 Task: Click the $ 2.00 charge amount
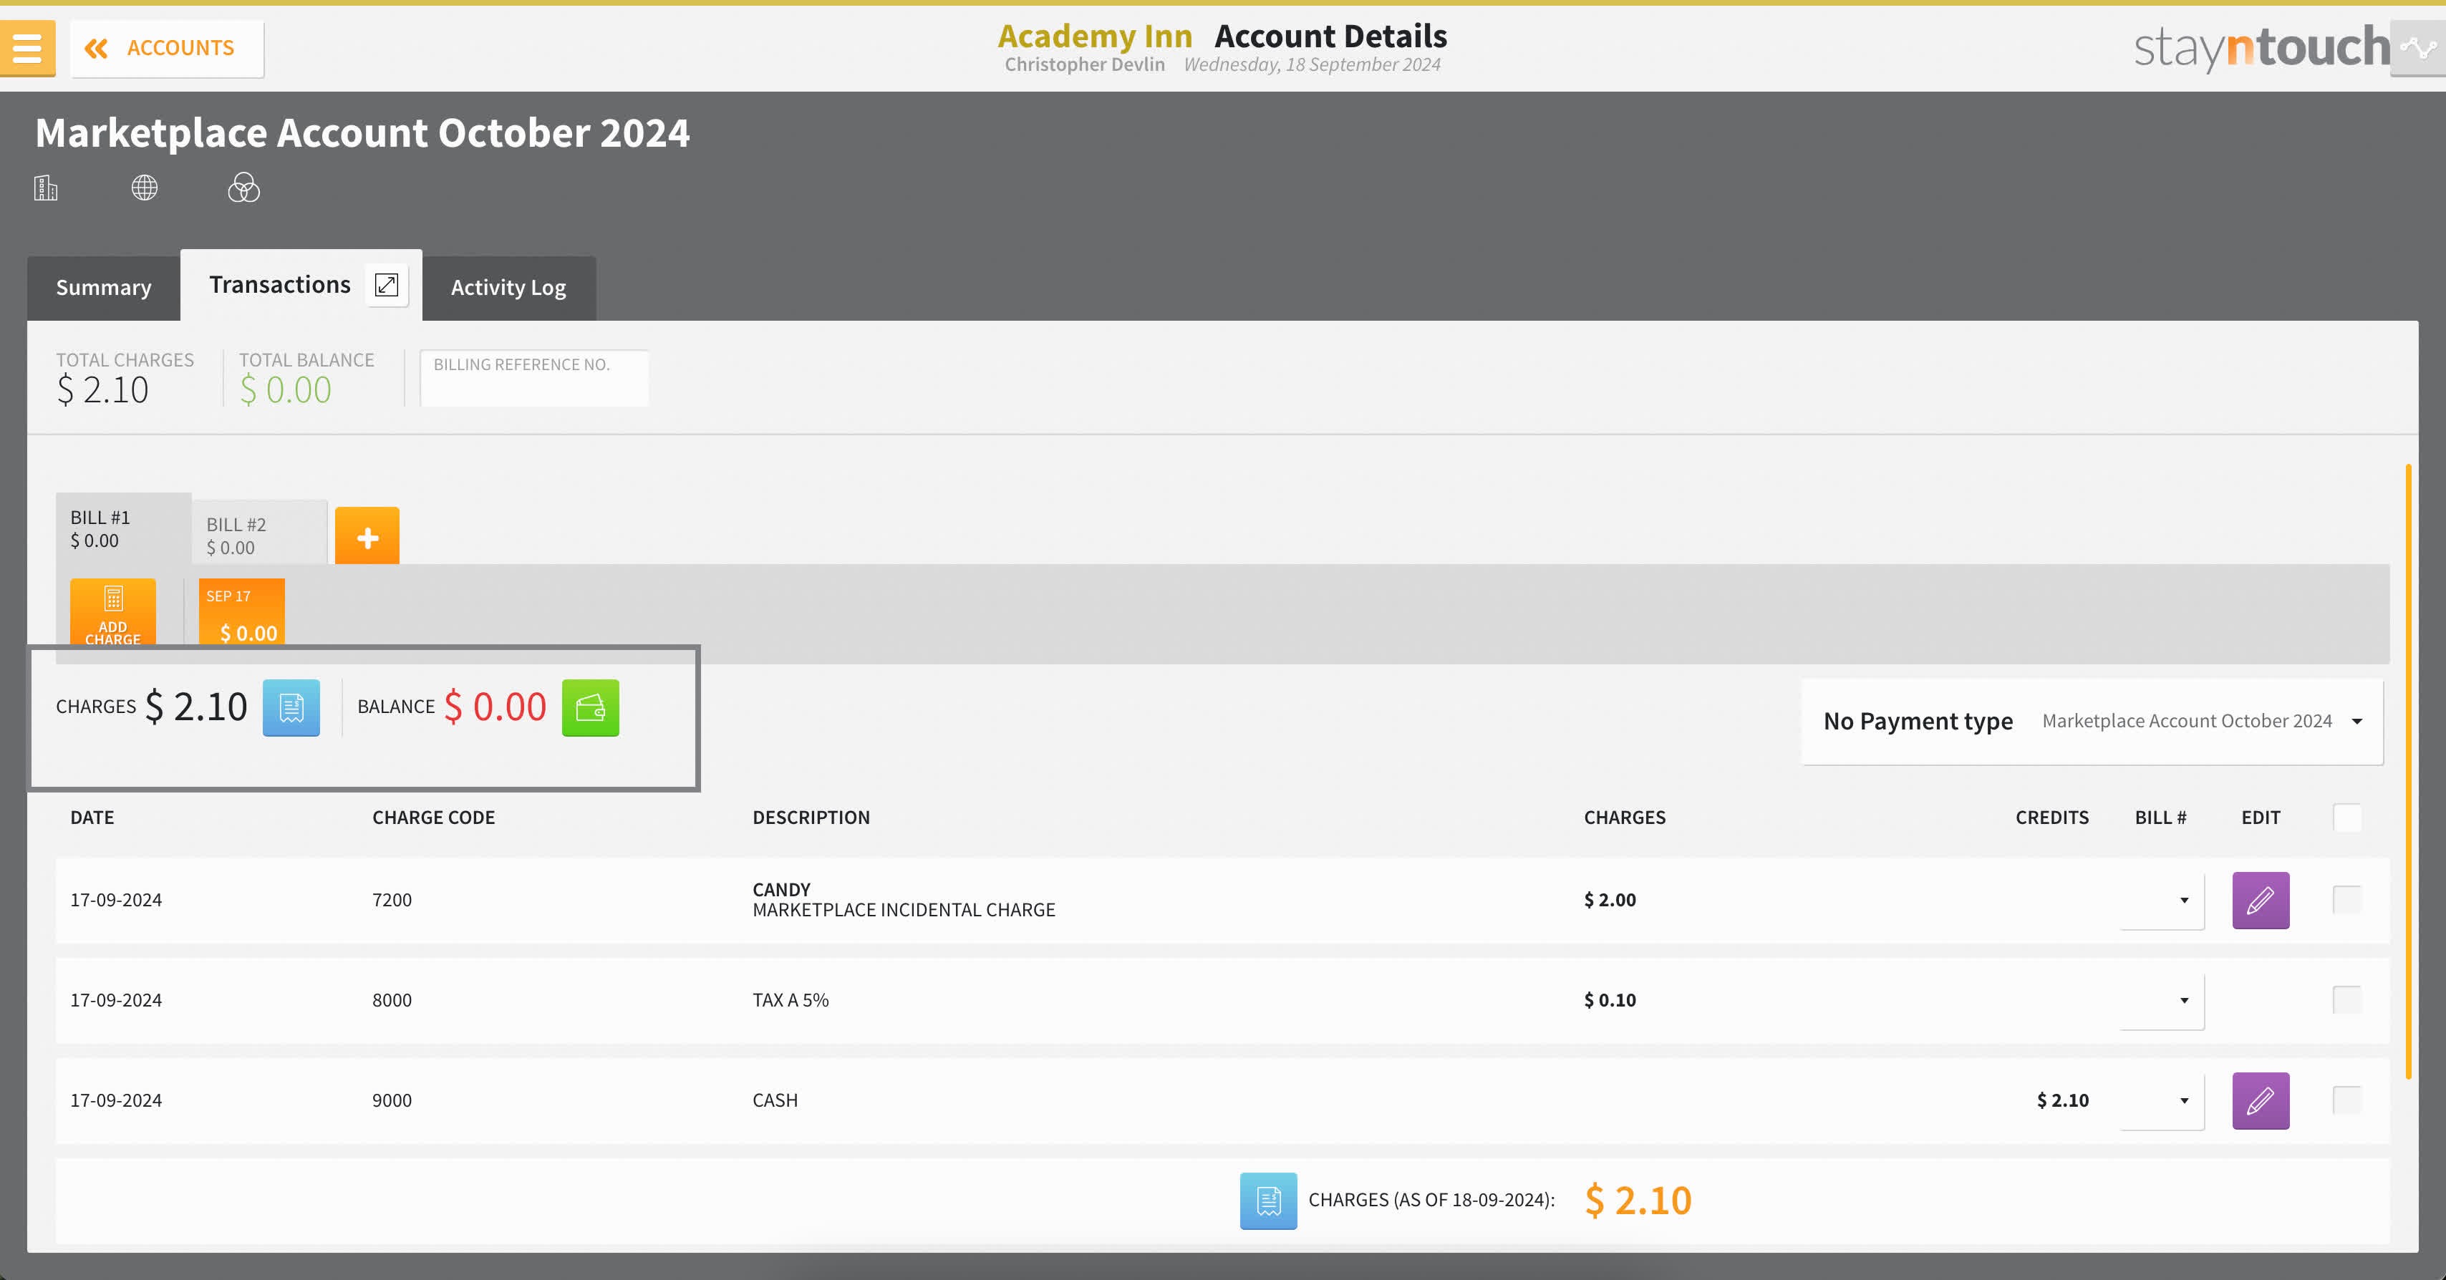point(1610,900)
